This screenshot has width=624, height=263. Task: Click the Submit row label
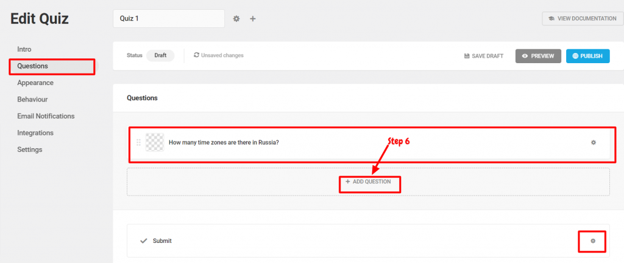162,241
